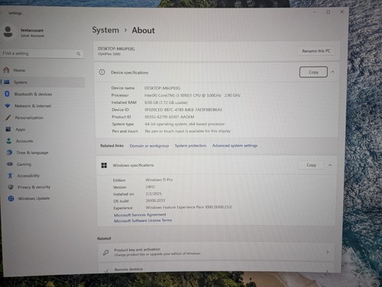Open Domain or workgroup link
The width and height of the screenshot is (382, 287).
[x=149, y=145]
